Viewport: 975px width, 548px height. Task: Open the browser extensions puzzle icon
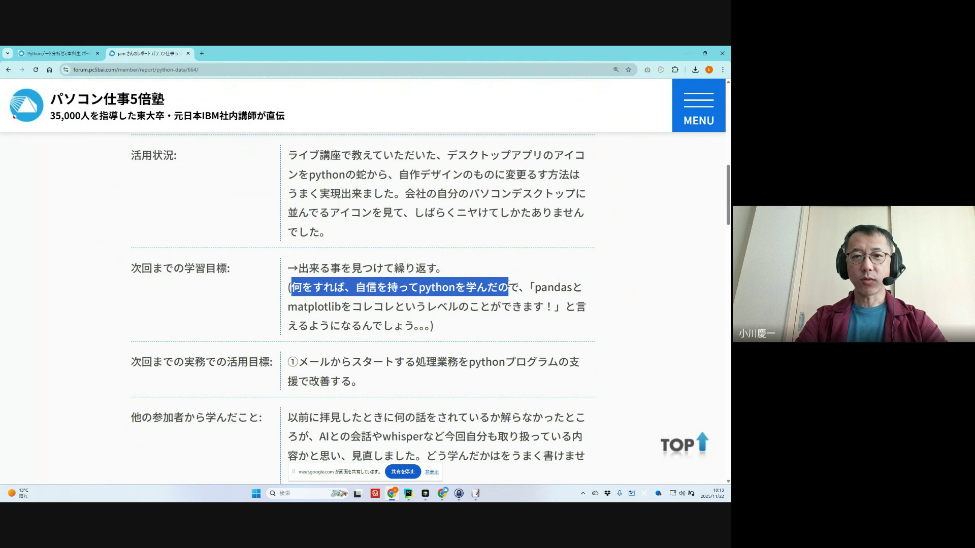tap(675, 70)
